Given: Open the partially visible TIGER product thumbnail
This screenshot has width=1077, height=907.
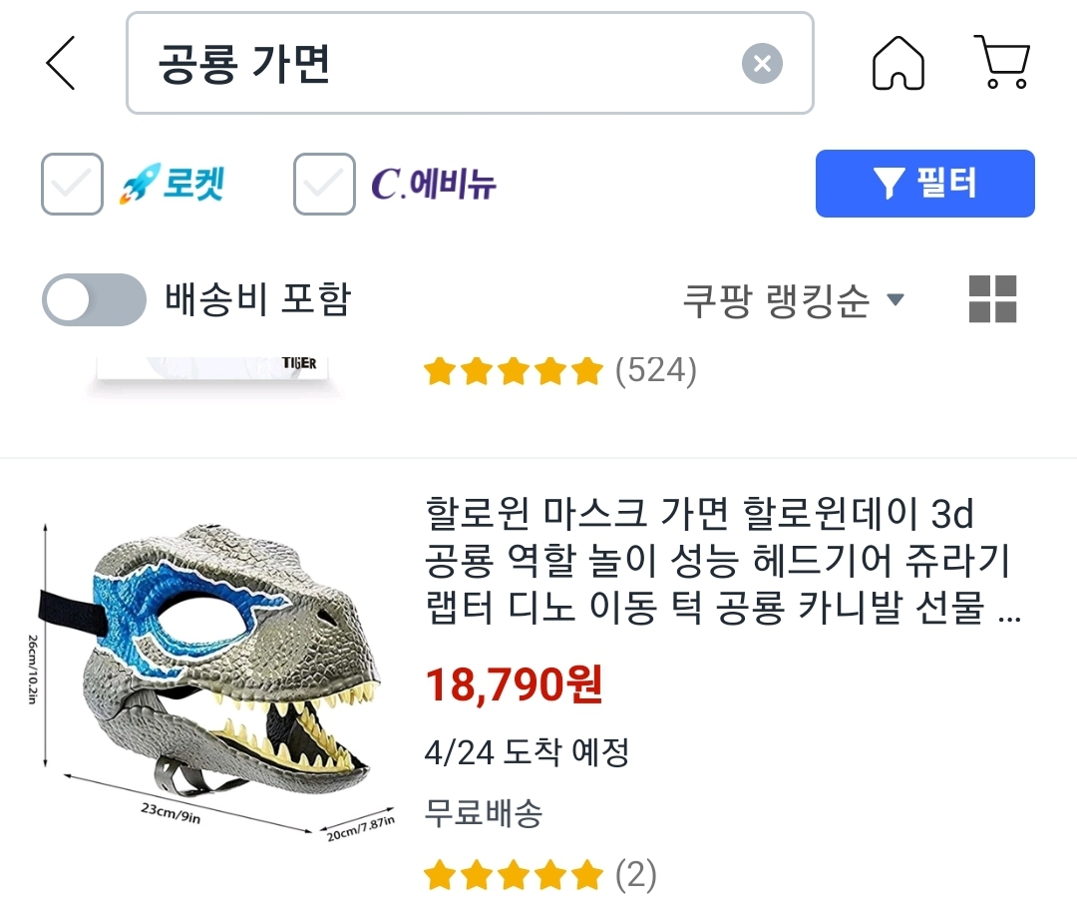Looking at the screenshot, I should click(x=215, y=373).
